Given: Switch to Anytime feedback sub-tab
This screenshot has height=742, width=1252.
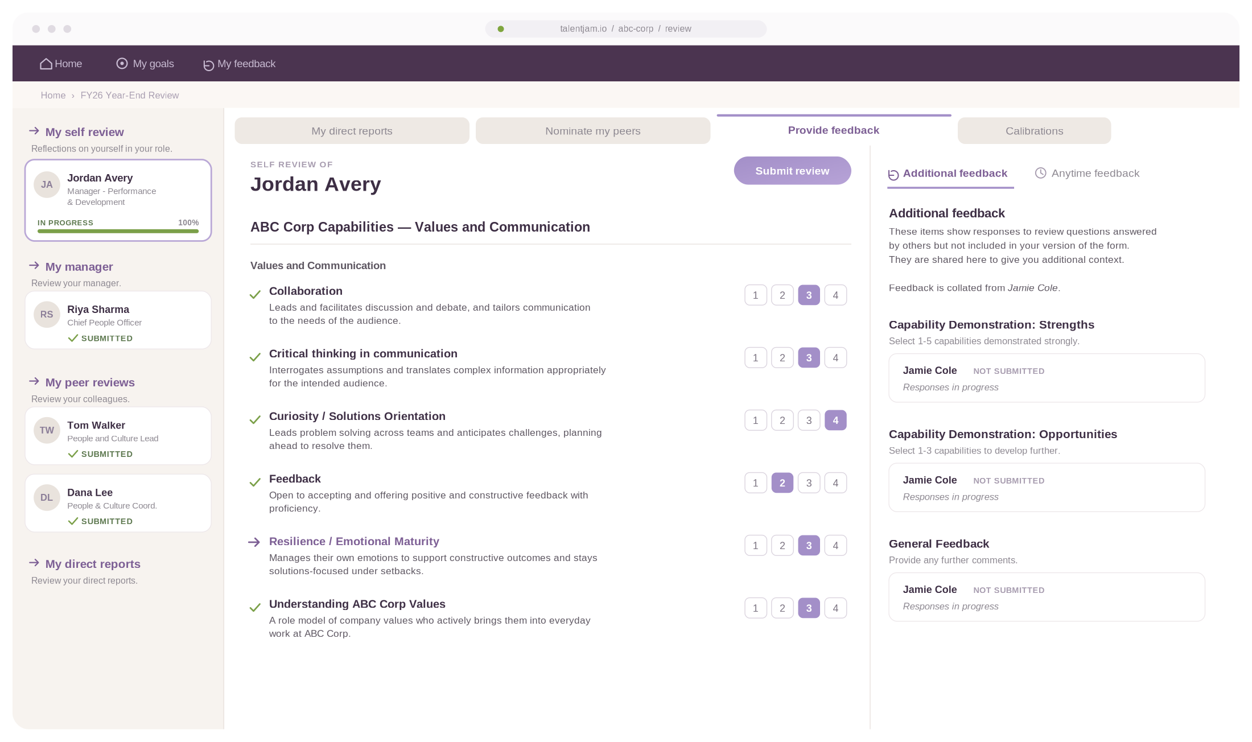Looking at the screenshot, I should (x=1088, y=174).
